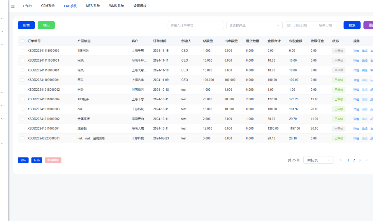Viewport: 373px width, 221px height.
Task: Click the 产品信息 column header
Action: click(x=84, y=41)
